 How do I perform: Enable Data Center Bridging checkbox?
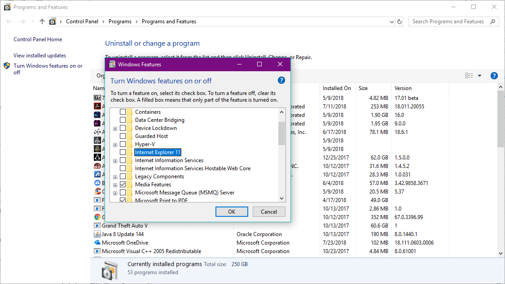[123, 120]
